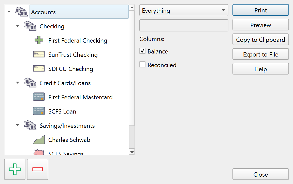Open Help
Screen dimensions: 293x184
(260, 69)
